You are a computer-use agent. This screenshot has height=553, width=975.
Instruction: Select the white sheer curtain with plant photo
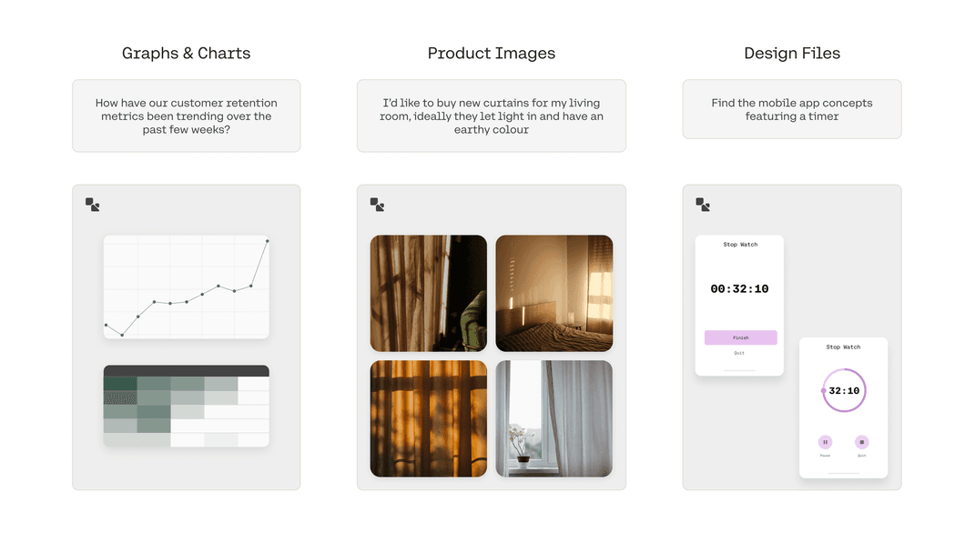tap(554, 418)
